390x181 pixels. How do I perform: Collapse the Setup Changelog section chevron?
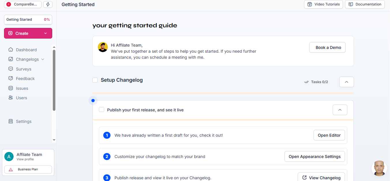tap(346, 82)
